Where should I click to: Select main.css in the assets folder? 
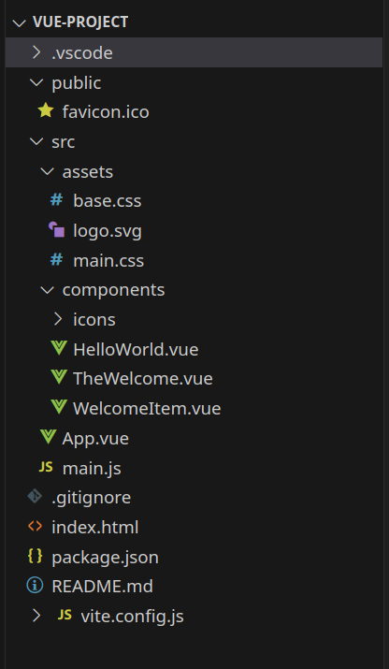[x=108, y=260]
